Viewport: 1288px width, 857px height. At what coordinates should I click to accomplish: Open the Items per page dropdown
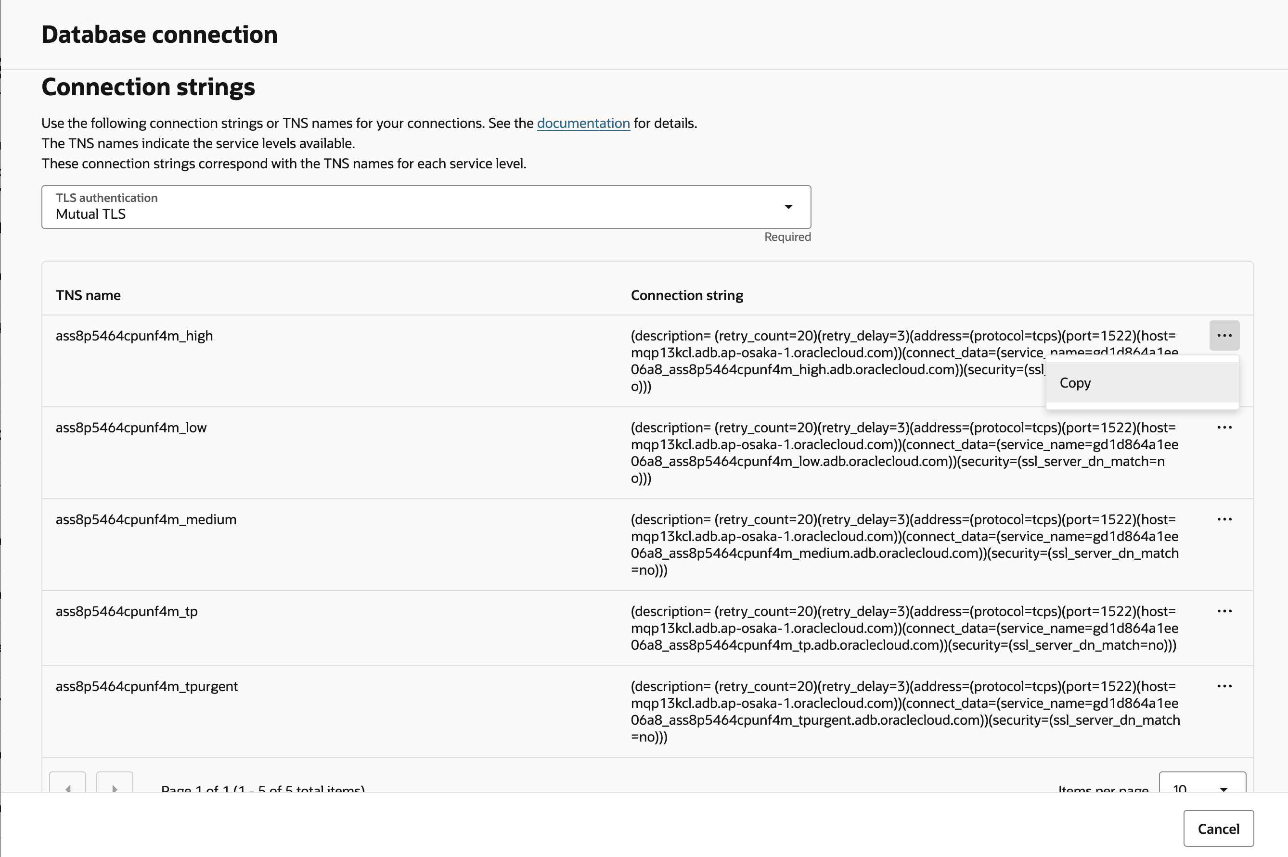(x=1201, y=785)
